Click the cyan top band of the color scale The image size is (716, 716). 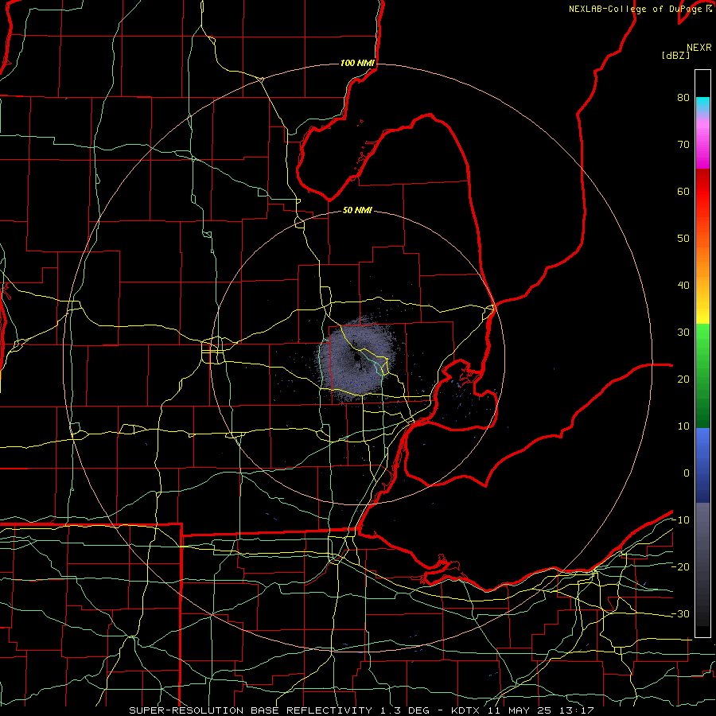[702, 105]
